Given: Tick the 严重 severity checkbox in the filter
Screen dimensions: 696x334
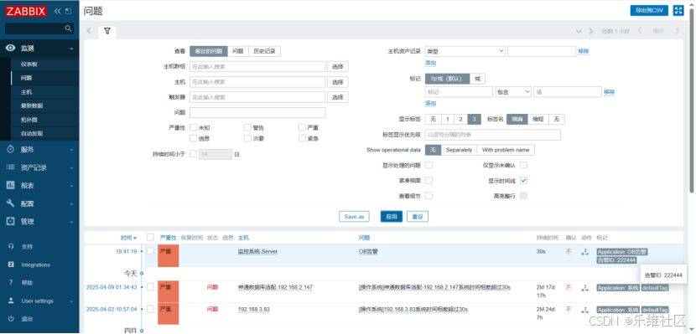Looking at the screenshot, I should click(302, 127).
